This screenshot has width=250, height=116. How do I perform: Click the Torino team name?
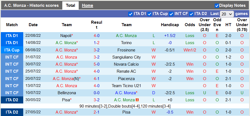126,43
